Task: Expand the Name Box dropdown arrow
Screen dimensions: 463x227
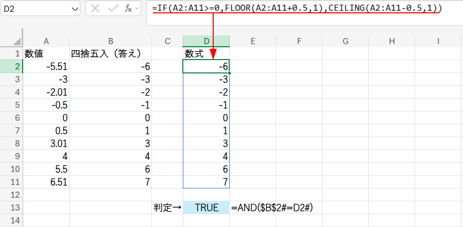Action: (75, 9)
